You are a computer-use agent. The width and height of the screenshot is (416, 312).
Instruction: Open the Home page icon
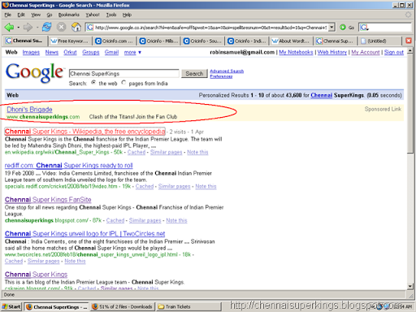76,27
